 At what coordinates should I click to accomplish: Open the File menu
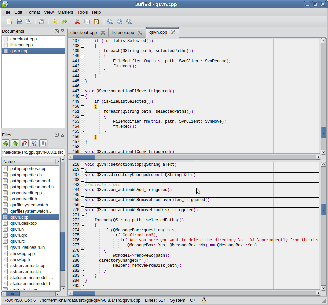(7, 12)
